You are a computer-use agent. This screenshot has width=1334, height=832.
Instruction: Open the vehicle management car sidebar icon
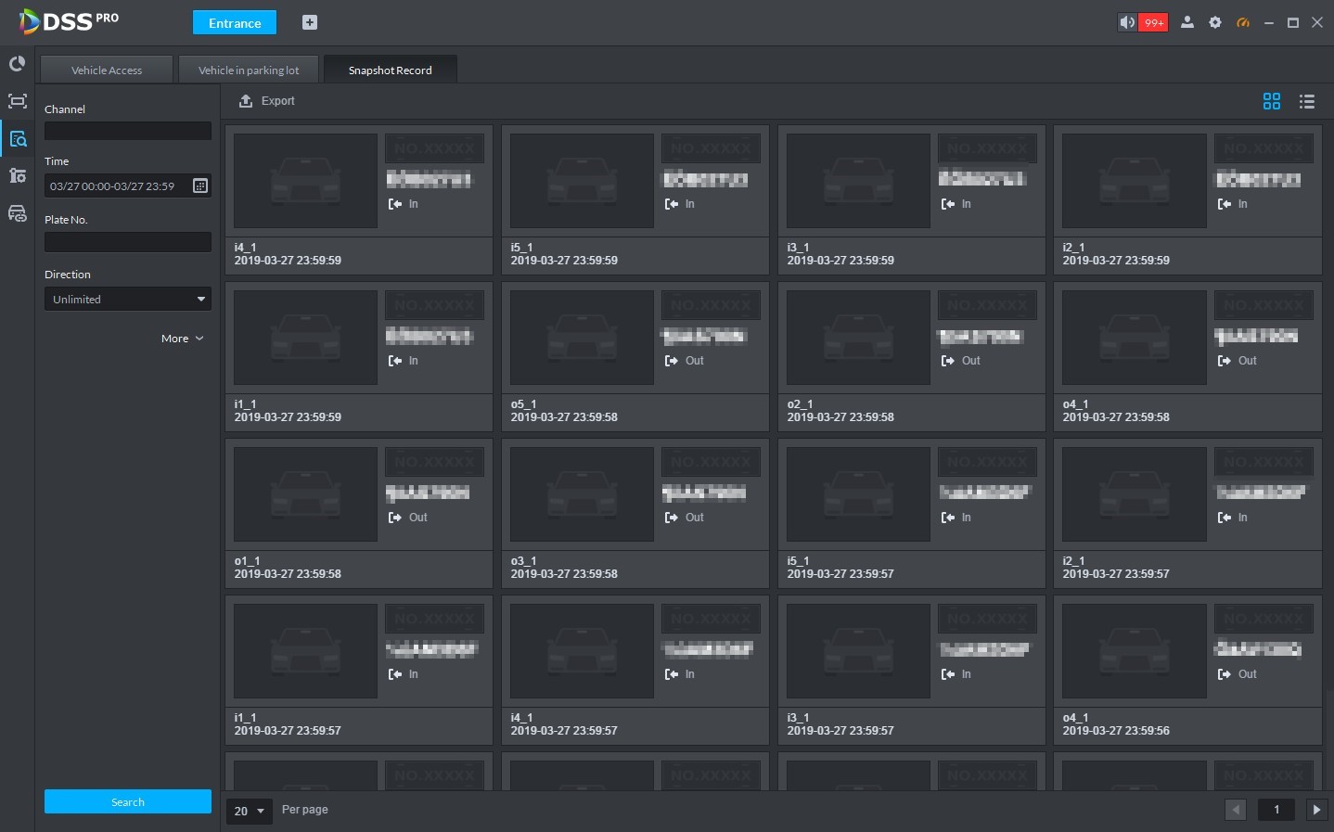click(x=17, y=213)
